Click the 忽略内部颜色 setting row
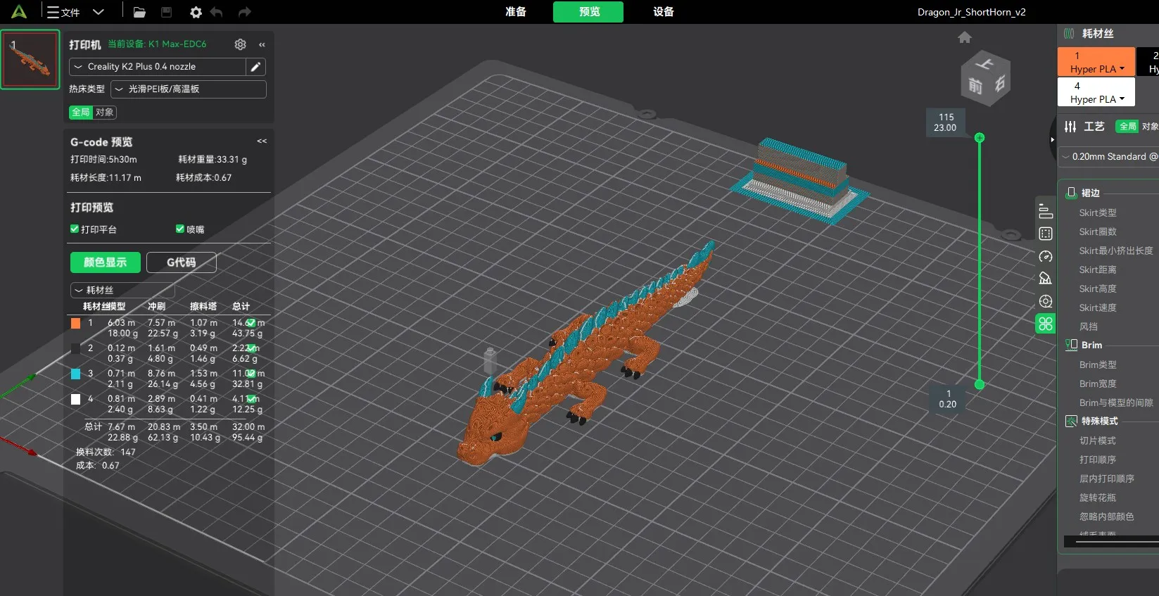Viewport: 1159px width, 596px height. click(x=1107, y=516)
